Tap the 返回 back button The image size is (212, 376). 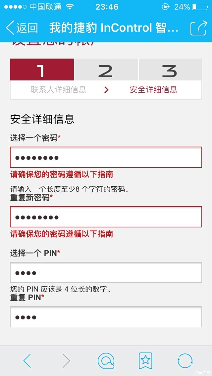click(x=22, y=28)
